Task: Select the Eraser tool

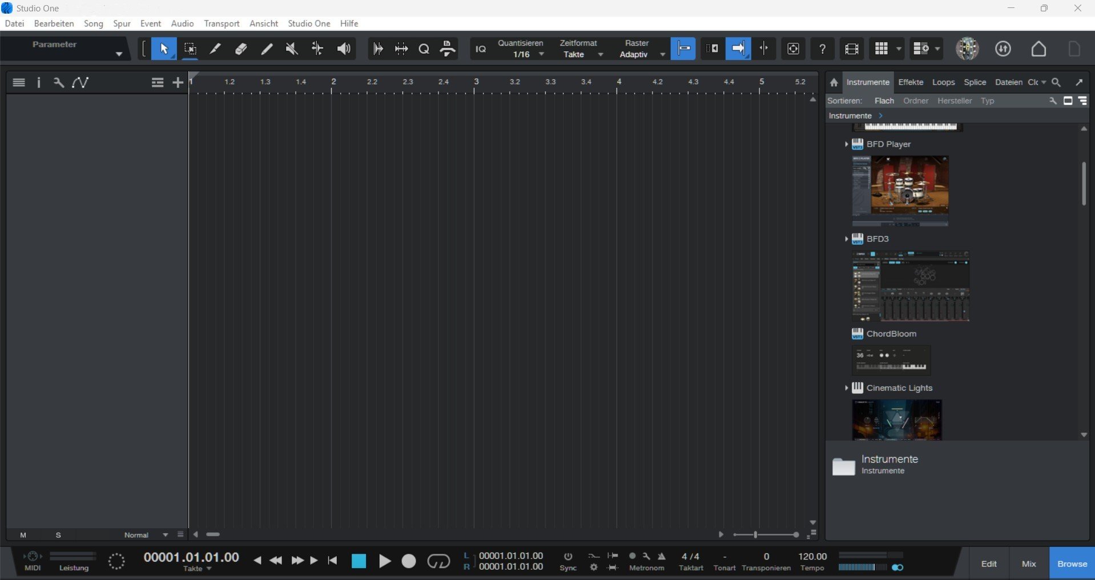Action: coord(241,49)
